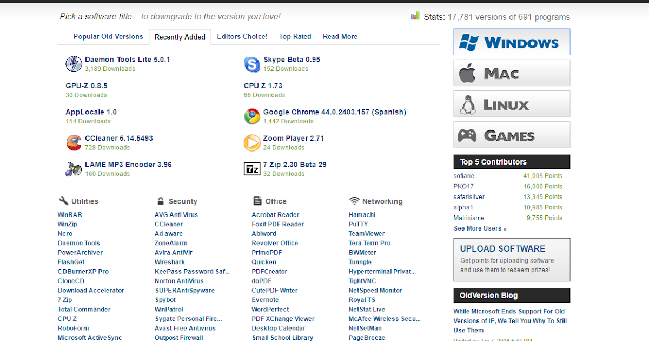Viewport: 649px width, 341px height.
Task: Open TightVNC in Networking list
Action: [x=362, y=281]
